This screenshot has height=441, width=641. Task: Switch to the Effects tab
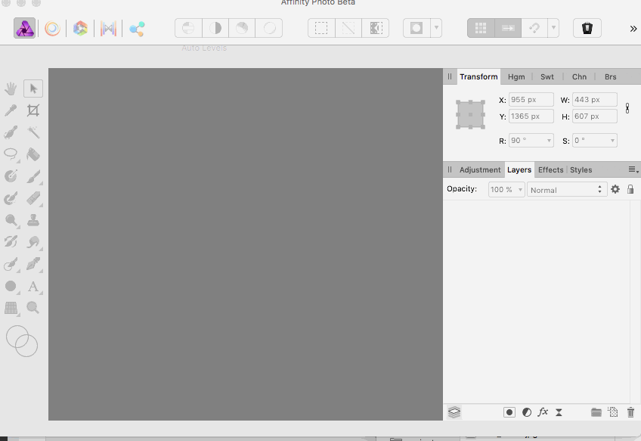click(x=550, y=169)
